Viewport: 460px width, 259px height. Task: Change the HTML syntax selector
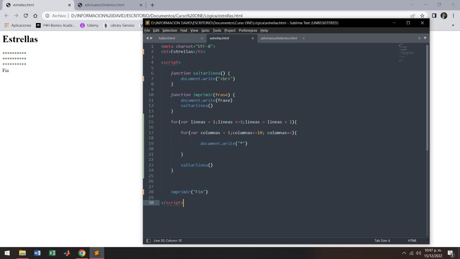(412, 241)
